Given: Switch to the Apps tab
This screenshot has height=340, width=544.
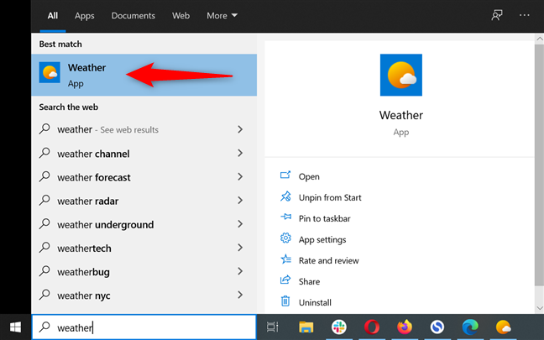Looking at the screenshot, I should pos(84,16).
